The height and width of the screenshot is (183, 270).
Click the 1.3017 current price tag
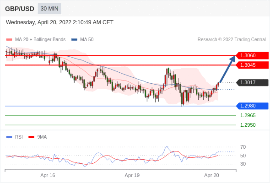(252, 82)
